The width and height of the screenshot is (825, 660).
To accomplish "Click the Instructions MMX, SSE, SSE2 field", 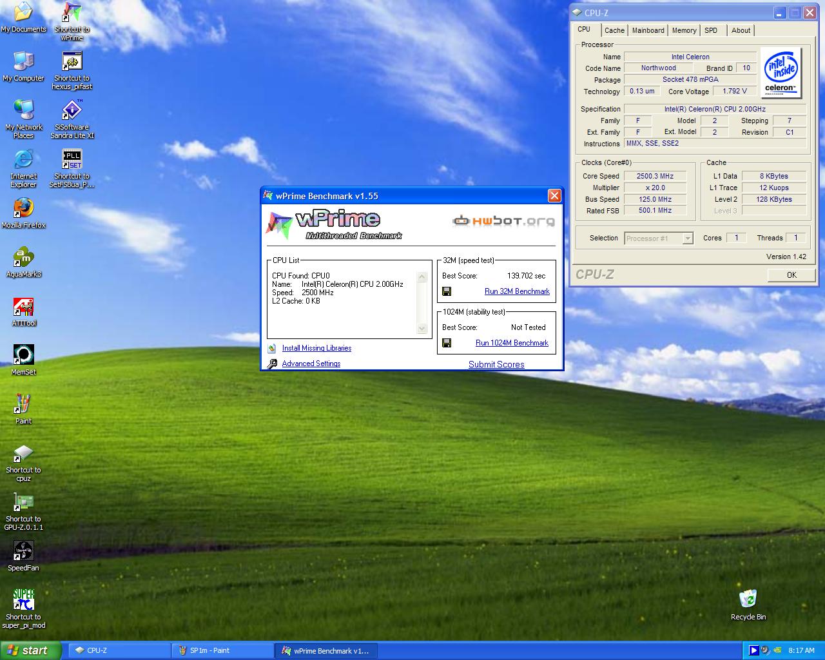I will pos(715,143).
